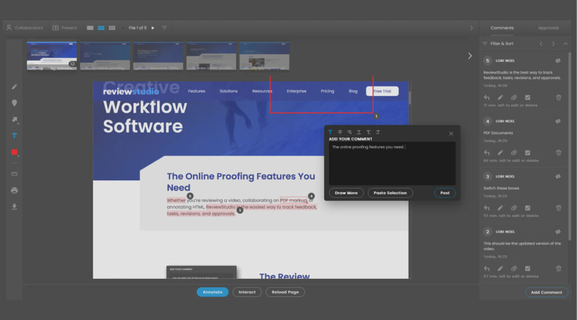Click the Reload Page button
Screen dimensions: 577x320
pos(285,292)
